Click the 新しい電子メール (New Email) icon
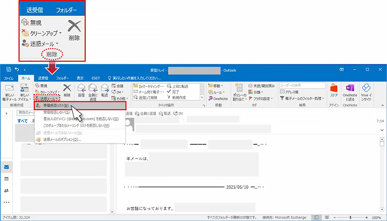The height and width of the screenshot is (221, 387). pos(9,89)
